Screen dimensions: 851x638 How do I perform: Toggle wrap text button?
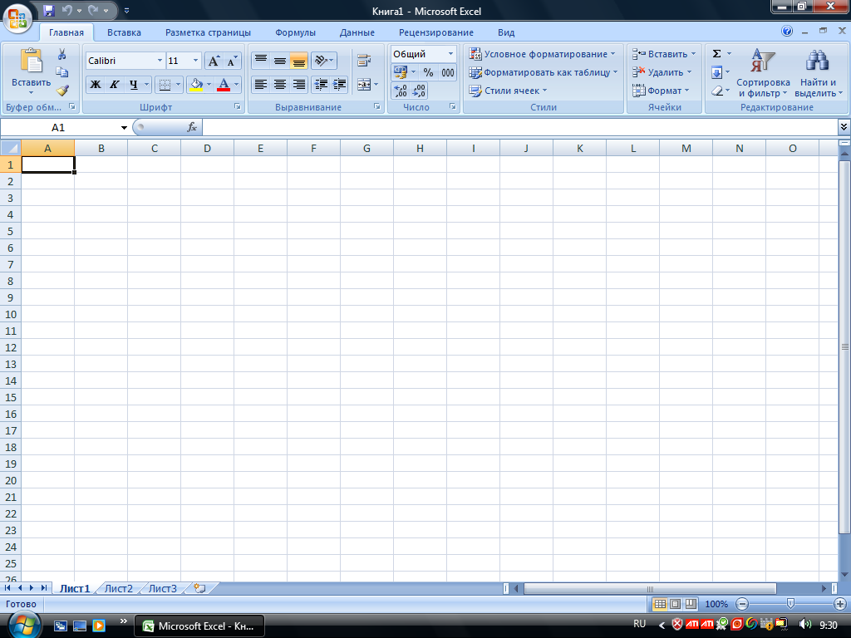point(364,60)
